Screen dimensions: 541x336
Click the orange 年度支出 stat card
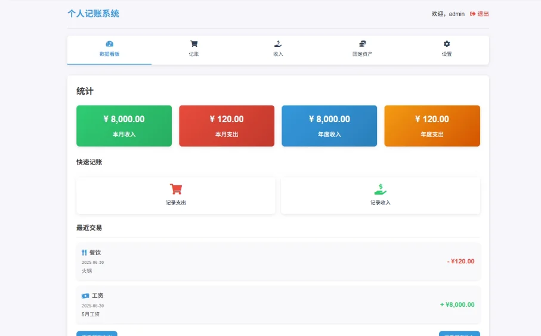click(432, 126)
